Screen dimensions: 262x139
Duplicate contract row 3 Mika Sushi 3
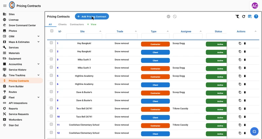pyautogui.click(x=240, y=60)
